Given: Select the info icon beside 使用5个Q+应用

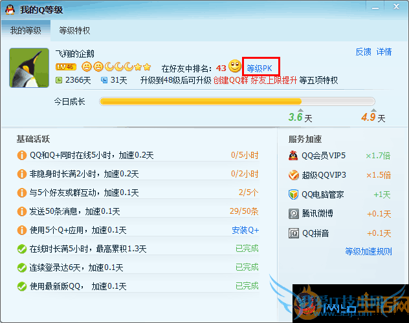Looking at the screenshot, I should tap(22, 230).
